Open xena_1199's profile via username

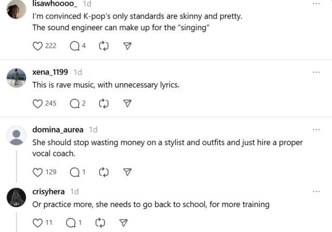click(51, 73)
